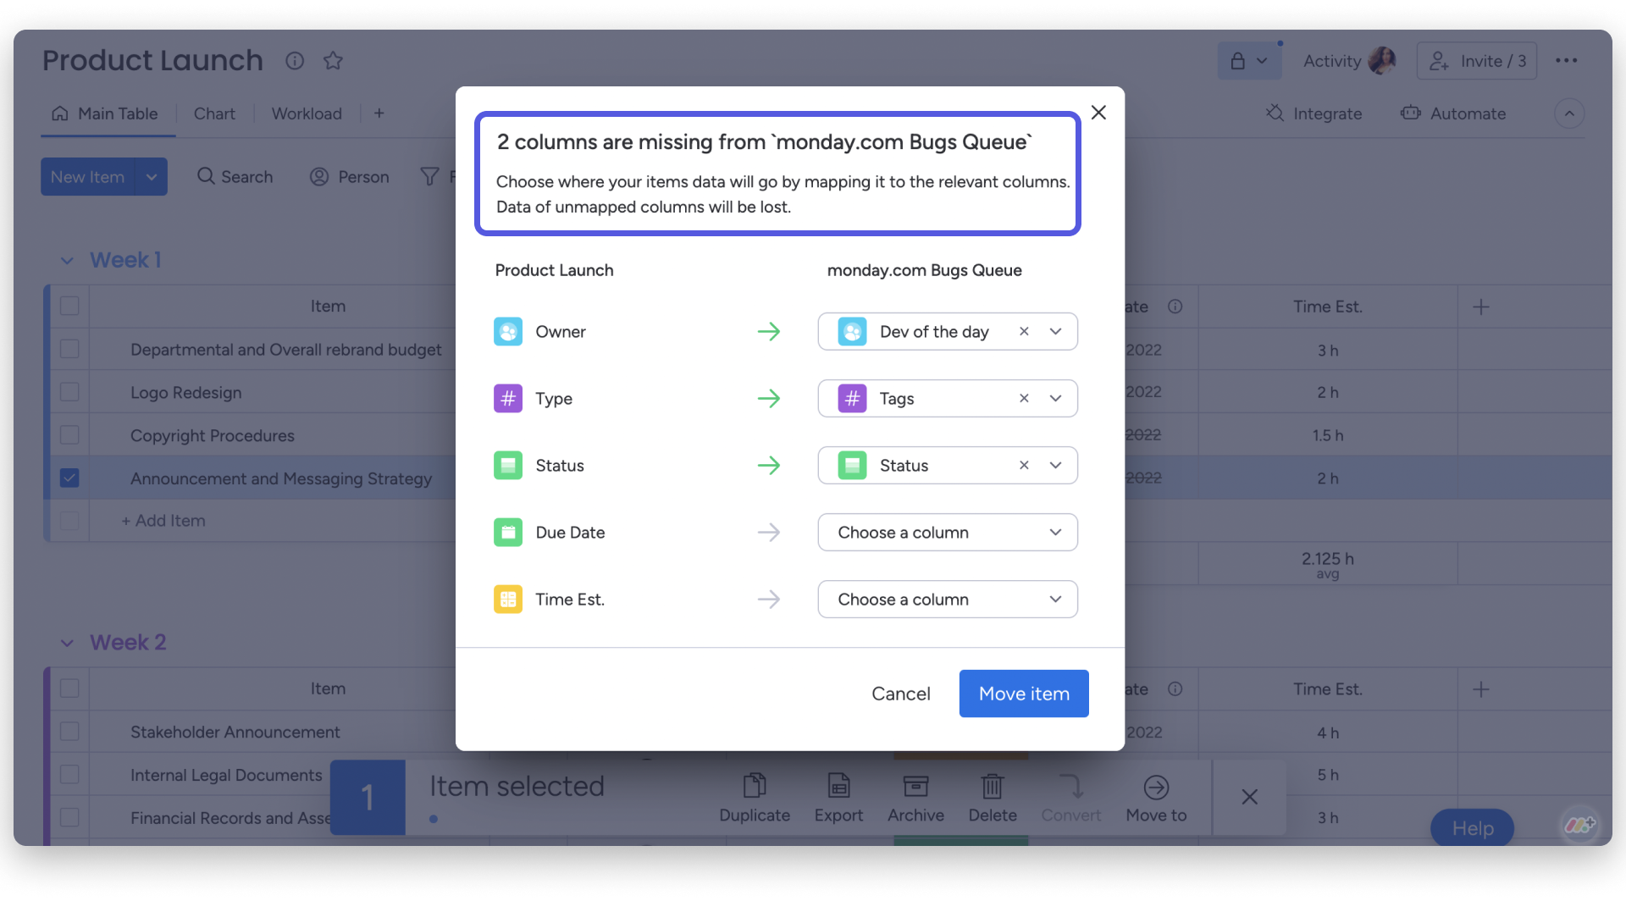
Task: Collapse the Week 2 group
Action: coord(67,644)
